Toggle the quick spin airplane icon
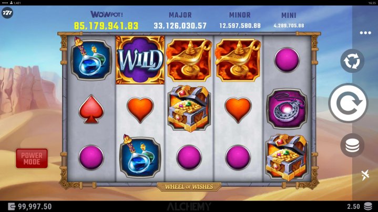Viewport: 378px width, 212px height. 365,175
